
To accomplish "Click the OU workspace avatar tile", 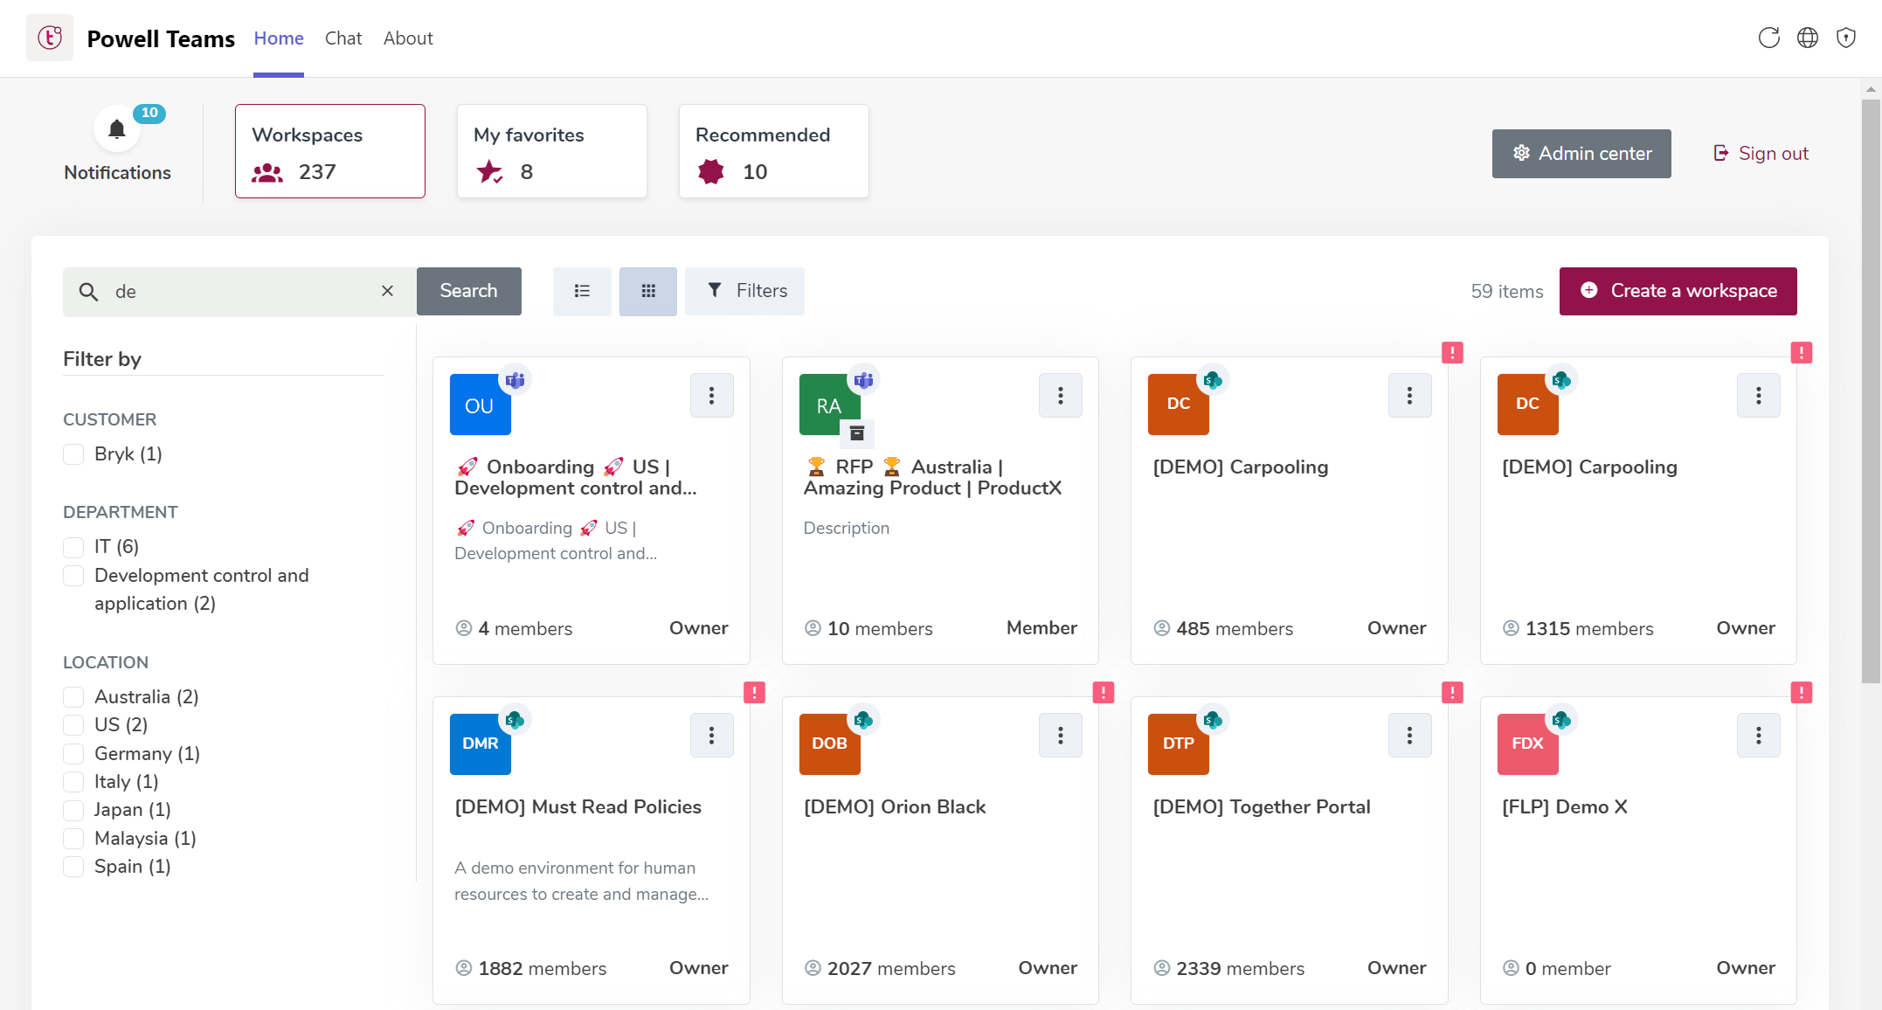I will [481, 405].
